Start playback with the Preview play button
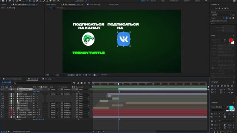237x133 pixels. [222, 8]
